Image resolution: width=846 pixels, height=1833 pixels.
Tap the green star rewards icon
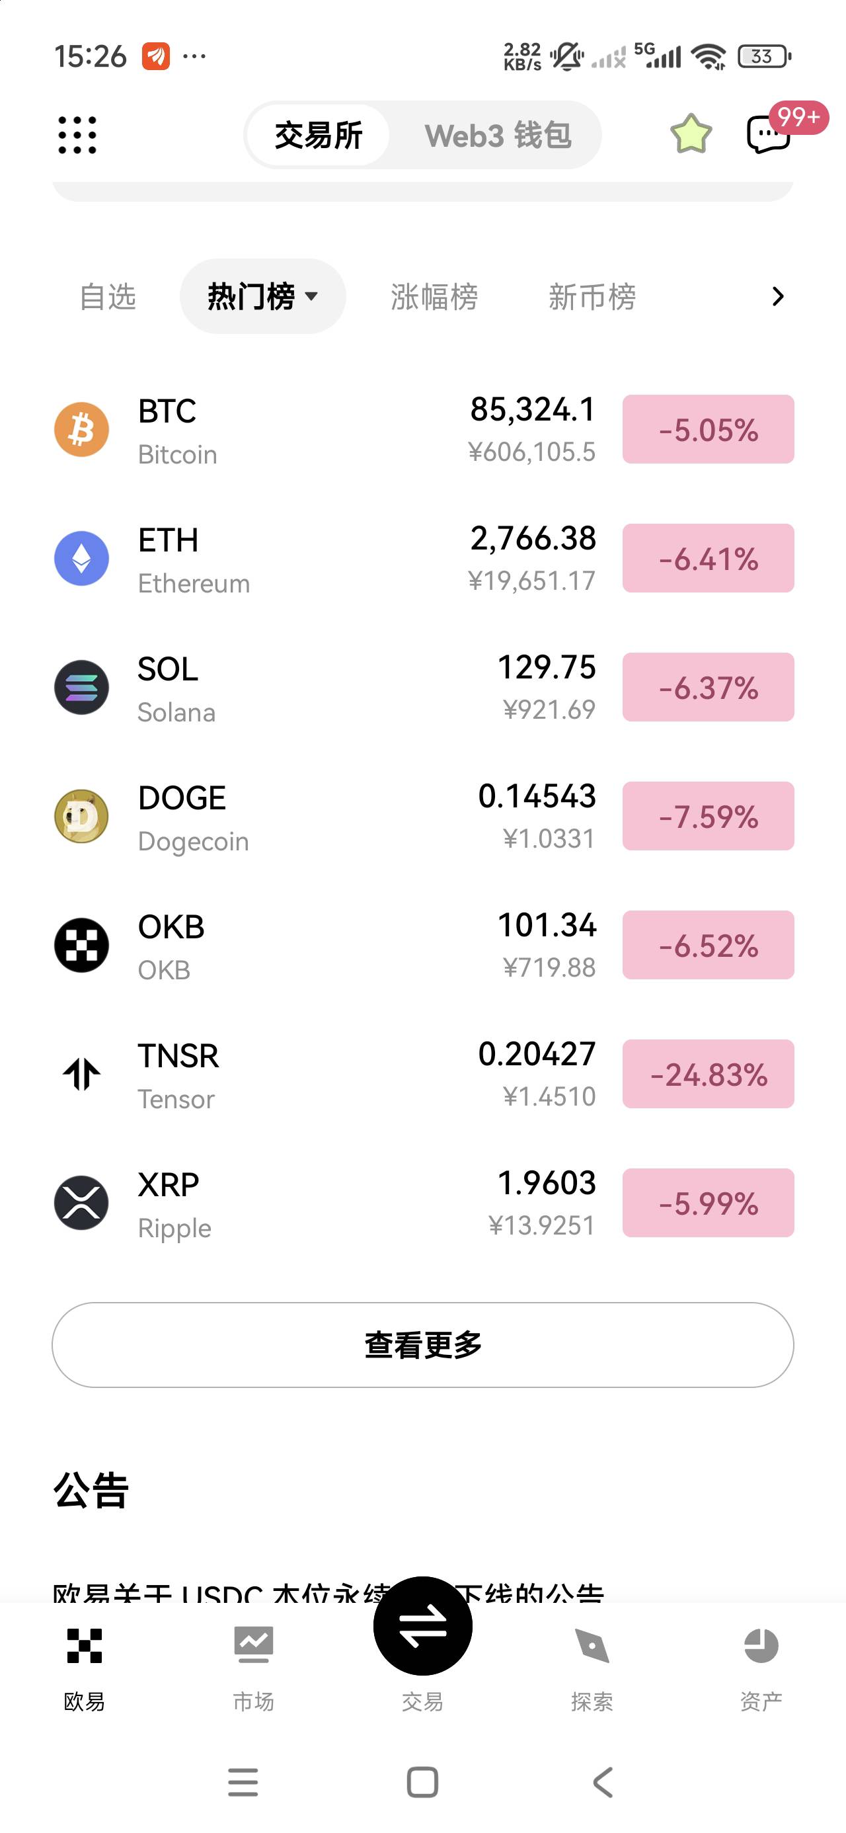[690, 134]
